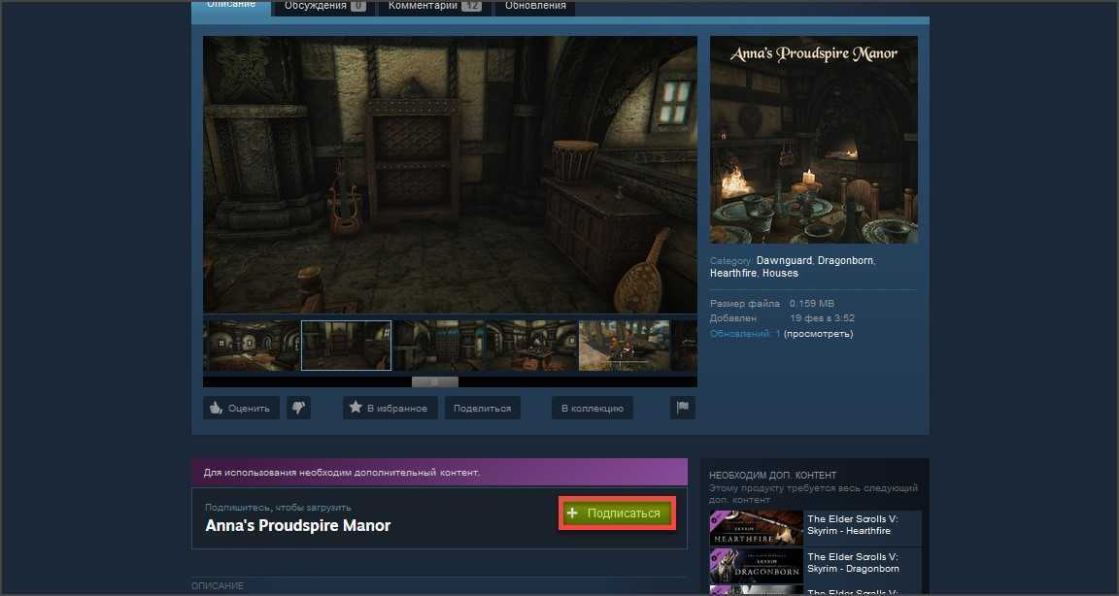
Task: Add to favorites with В избранное
Action: tap(390, 409)
